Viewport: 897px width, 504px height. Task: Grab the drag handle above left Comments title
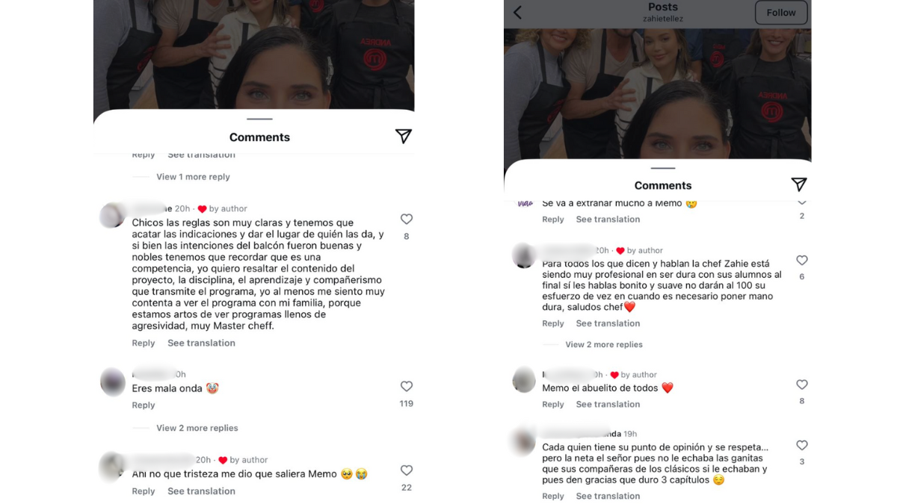pyautogui.click(x=259, y=119)
